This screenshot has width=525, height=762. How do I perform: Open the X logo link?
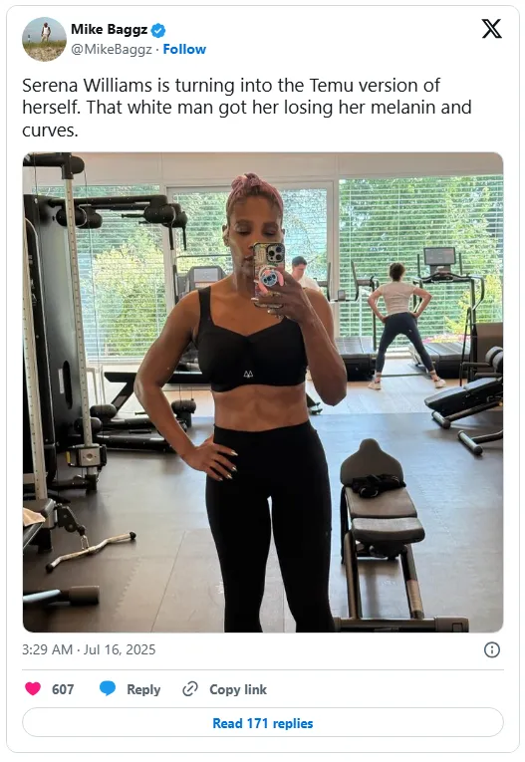click(x=491, y=29)
